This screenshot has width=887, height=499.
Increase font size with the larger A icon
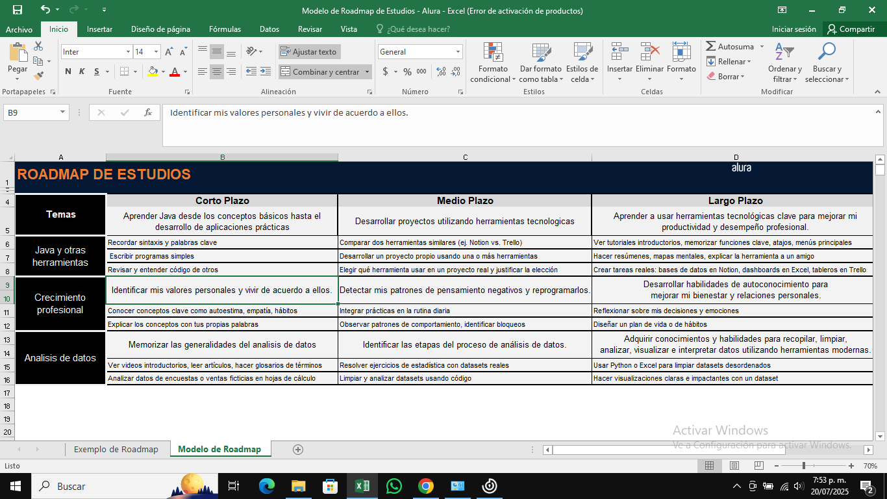click(x=169, y=52)
